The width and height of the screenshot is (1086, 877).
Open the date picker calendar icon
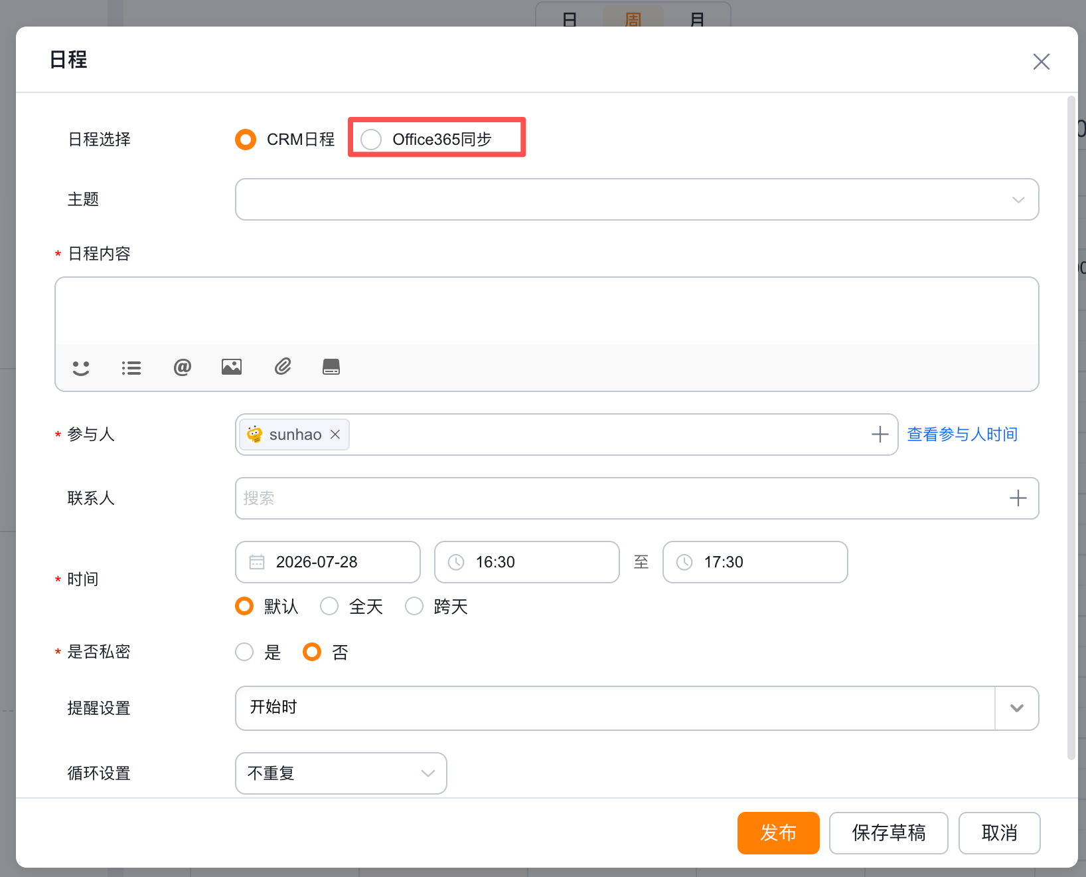[257, 562]
